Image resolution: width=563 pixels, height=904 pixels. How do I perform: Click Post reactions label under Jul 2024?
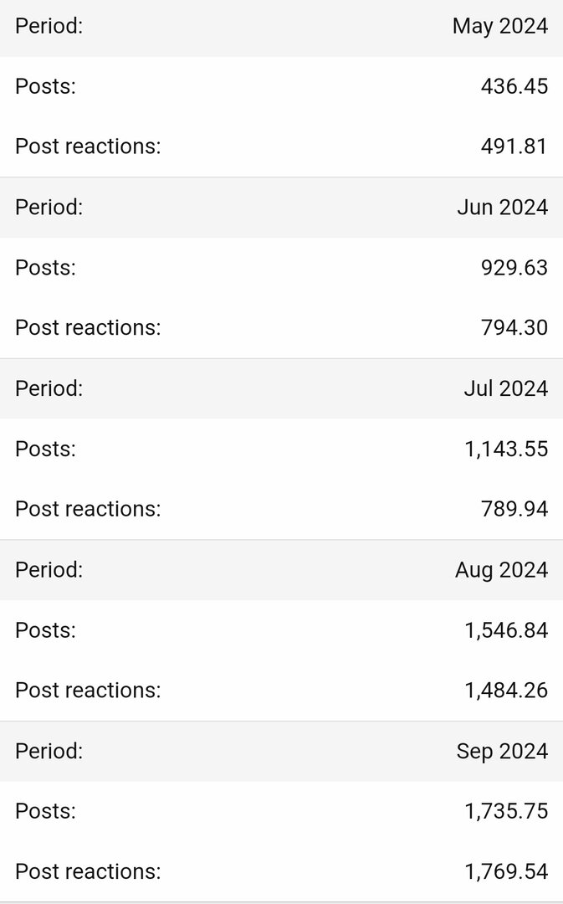tap(88, 509)
